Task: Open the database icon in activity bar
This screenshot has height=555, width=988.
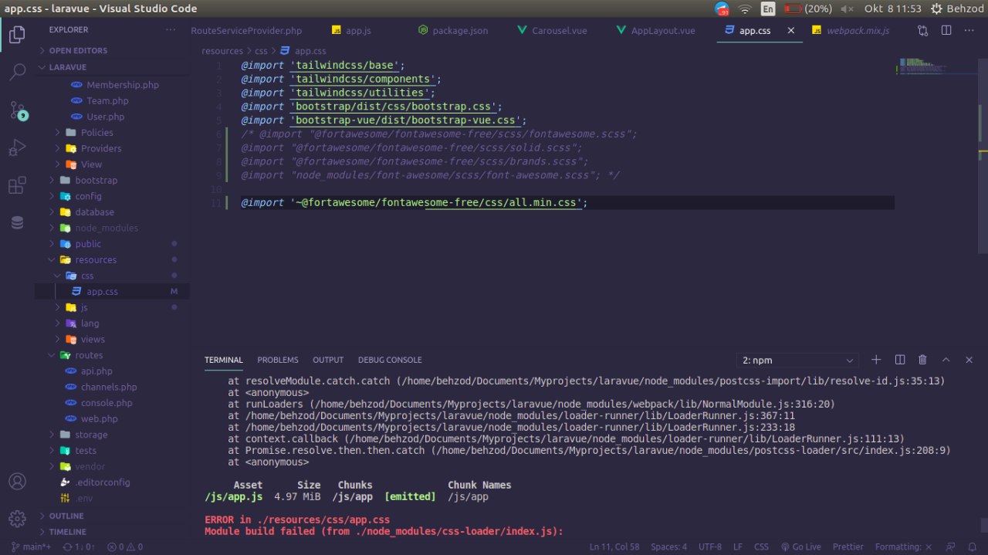Action: click(x=17, y=222)
